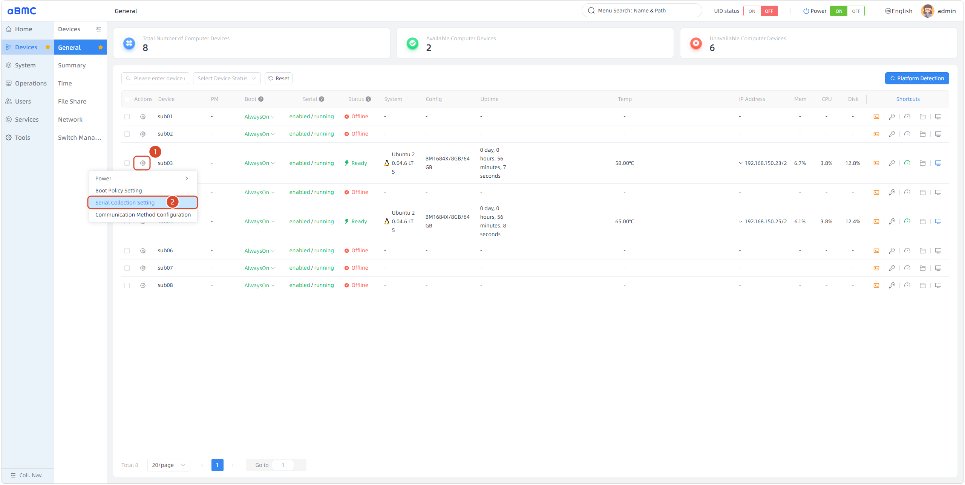965x485 pixels.
Task: Click the admin user avatar
Action: pos(928,11)
